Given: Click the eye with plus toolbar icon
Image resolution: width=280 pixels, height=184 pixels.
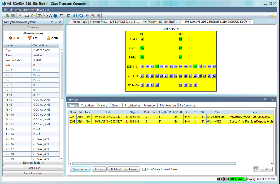Looking at the screenshot, I should coord(87,16).
